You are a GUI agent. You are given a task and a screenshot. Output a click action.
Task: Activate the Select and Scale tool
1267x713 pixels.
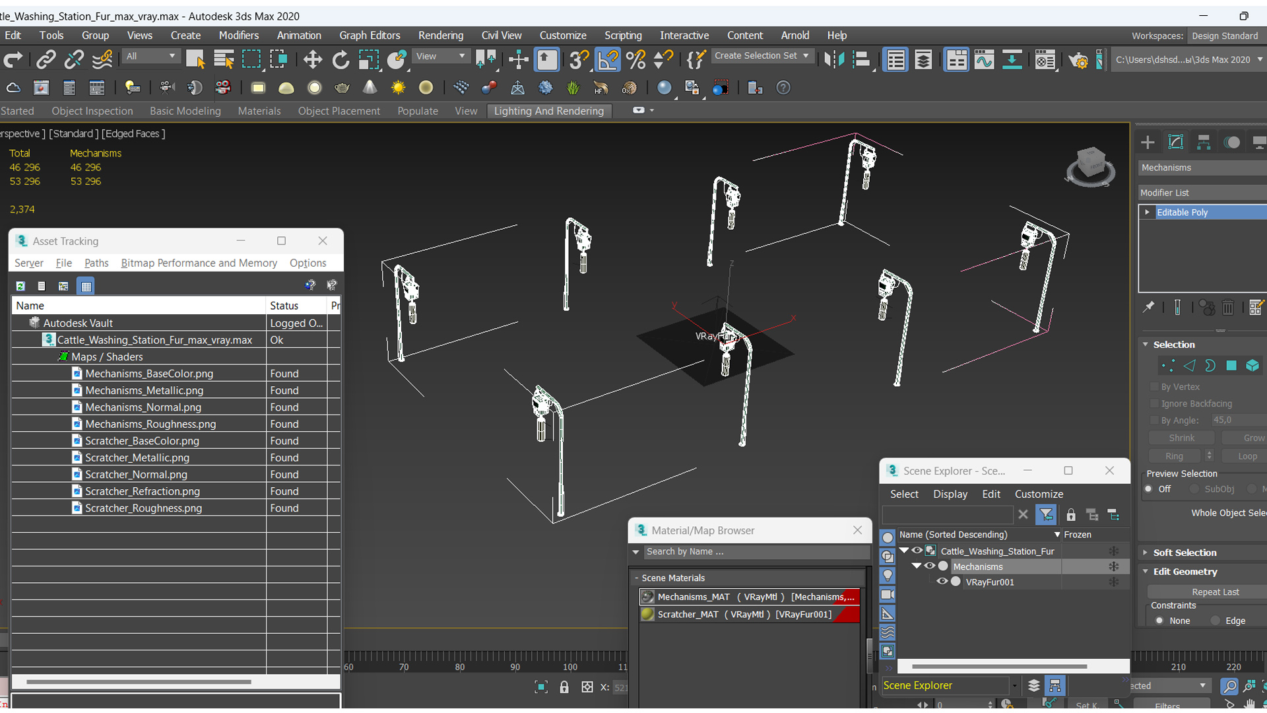(369, 60)
